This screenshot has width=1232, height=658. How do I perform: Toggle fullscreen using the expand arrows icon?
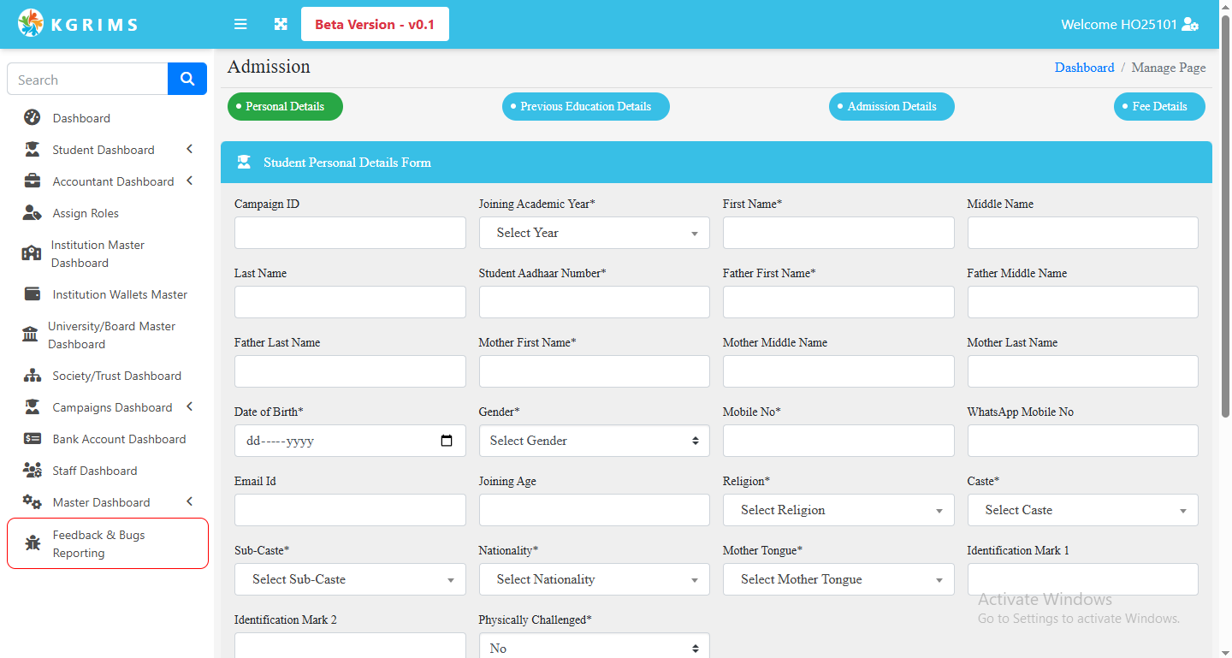(x=281, y=24)
